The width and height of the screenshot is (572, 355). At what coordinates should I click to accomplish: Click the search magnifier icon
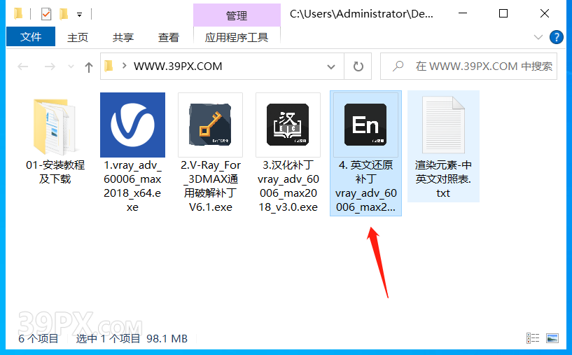click(398, 66)
